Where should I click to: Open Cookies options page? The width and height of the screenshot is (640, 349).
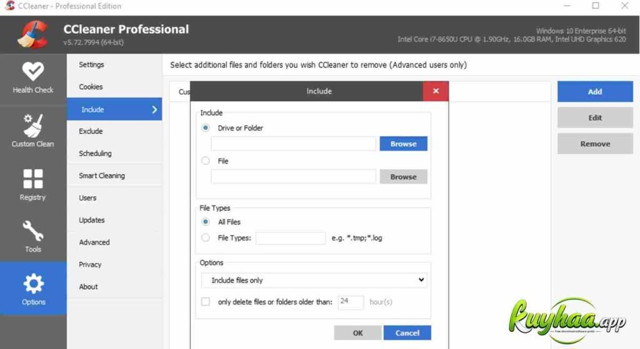(x=91, y=87)
